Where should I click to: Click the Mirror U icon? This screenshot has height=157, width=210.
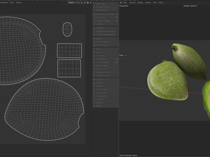coord(94,49)
